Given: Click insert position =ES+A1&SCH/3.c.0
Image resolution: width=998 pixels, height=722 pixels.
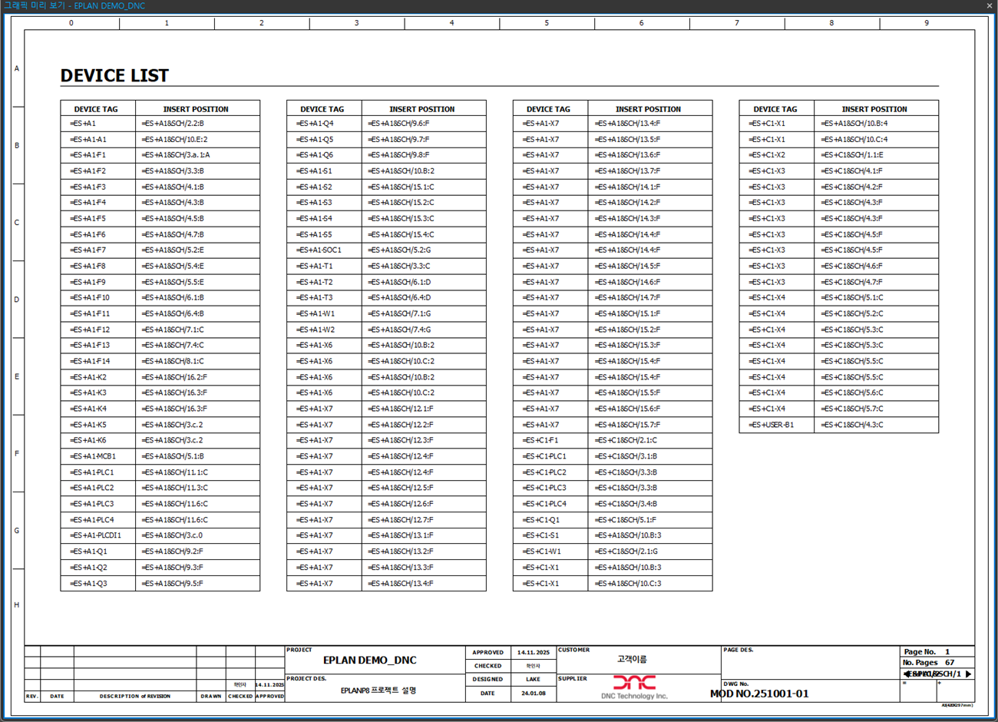Looking at the screenshot, I should (172, 535).
